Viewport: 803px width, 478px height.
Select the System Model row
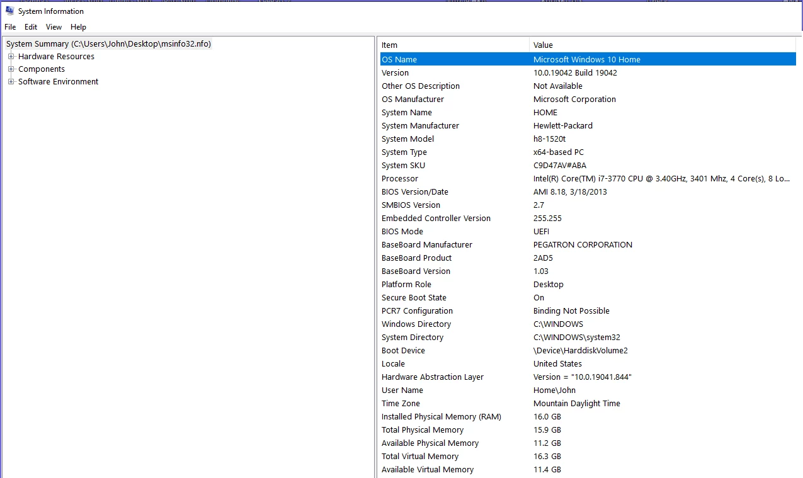(588, 139)
